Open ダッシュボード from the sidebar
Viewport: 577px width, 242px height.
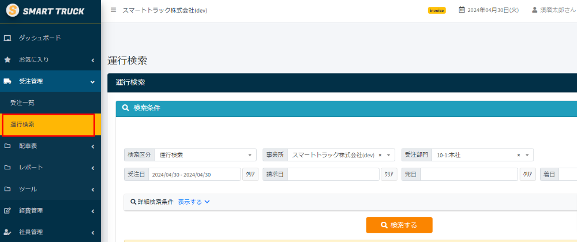click(40, 38)
